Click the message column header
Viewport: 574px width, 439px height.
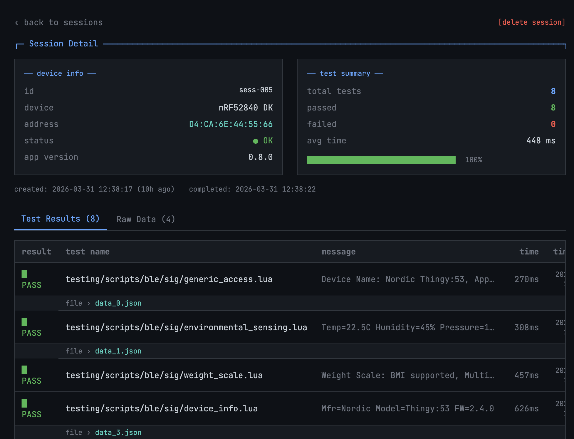tap(338, 252)
